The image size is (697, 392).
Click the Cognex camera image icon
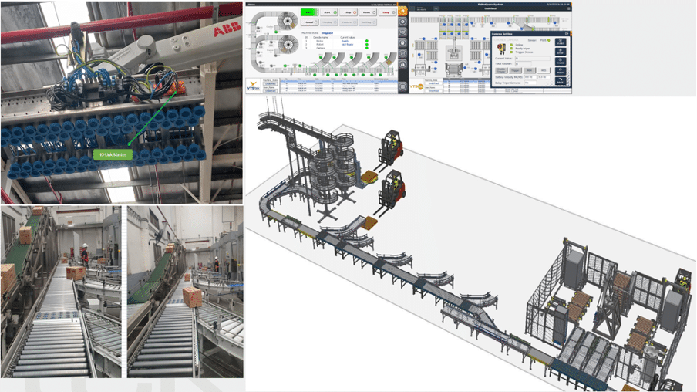[501, 49]
